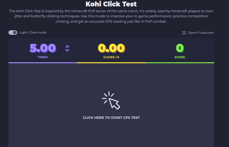Click the Kohi Click Test heading

[x=111, y=4]
